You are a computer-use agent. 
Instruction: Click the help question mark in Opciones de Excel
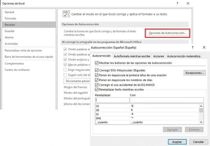(177, 3)
